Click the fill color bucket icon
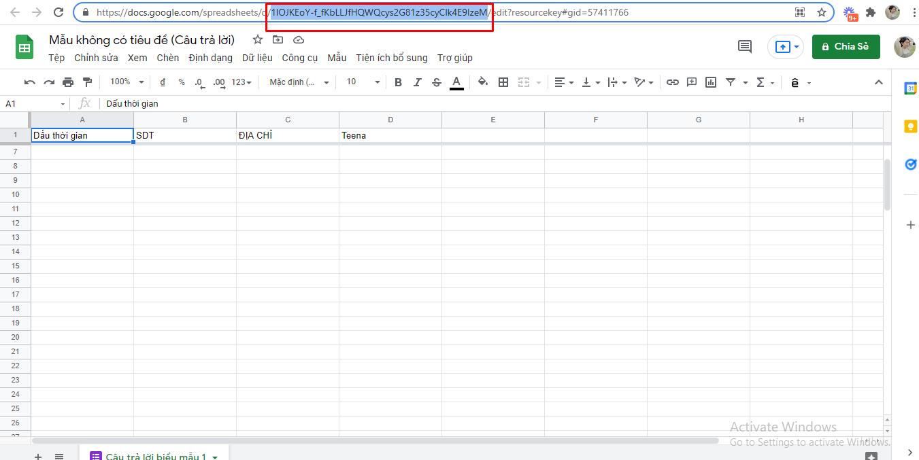This screenshot has width=919, height=460. (x=482, y=82)
